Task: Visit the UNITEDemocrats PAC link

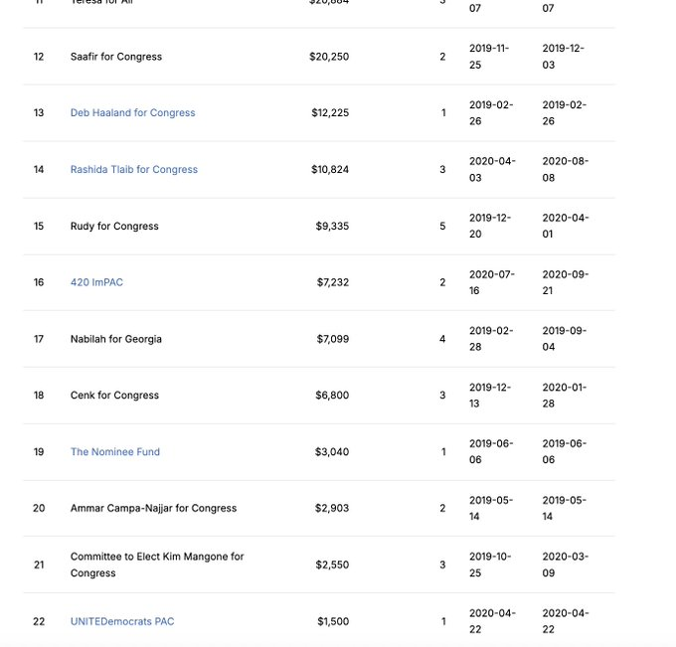Action: click(x=122, y=621)
